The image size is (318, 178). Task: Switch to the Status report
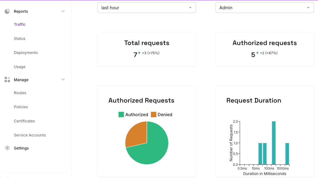20,38
